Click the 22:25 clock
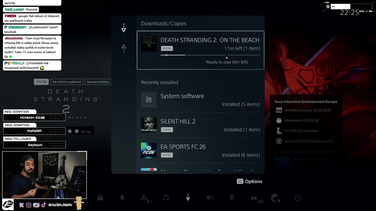This screenshot has width=376, height=211. tap(350, 13)
